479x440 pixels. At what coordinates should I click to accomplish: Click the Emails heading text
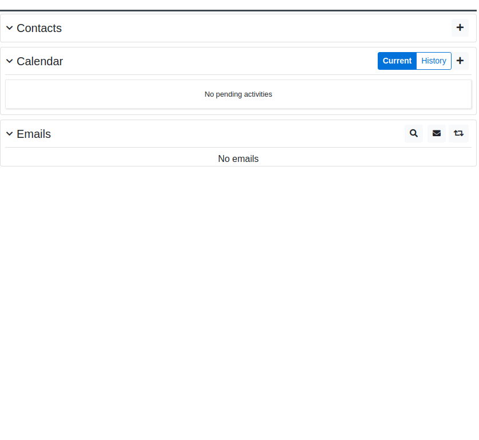click(x=34, y=134)
